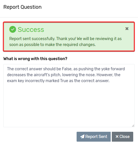Viewport: 138px width, 147px height.
Task: Click "Thank you!" in the success alert
Action: 66,39
